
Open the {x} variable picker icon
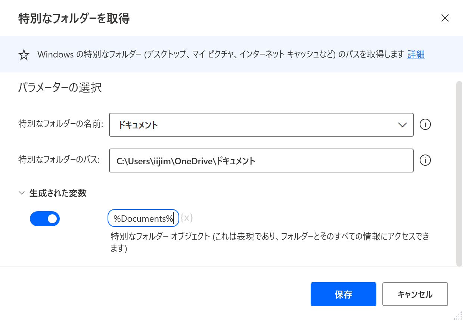187,218
